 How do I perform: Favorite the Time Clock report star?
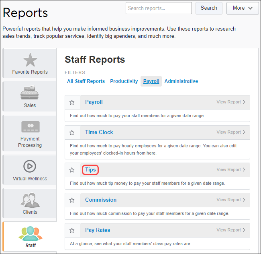72,132
